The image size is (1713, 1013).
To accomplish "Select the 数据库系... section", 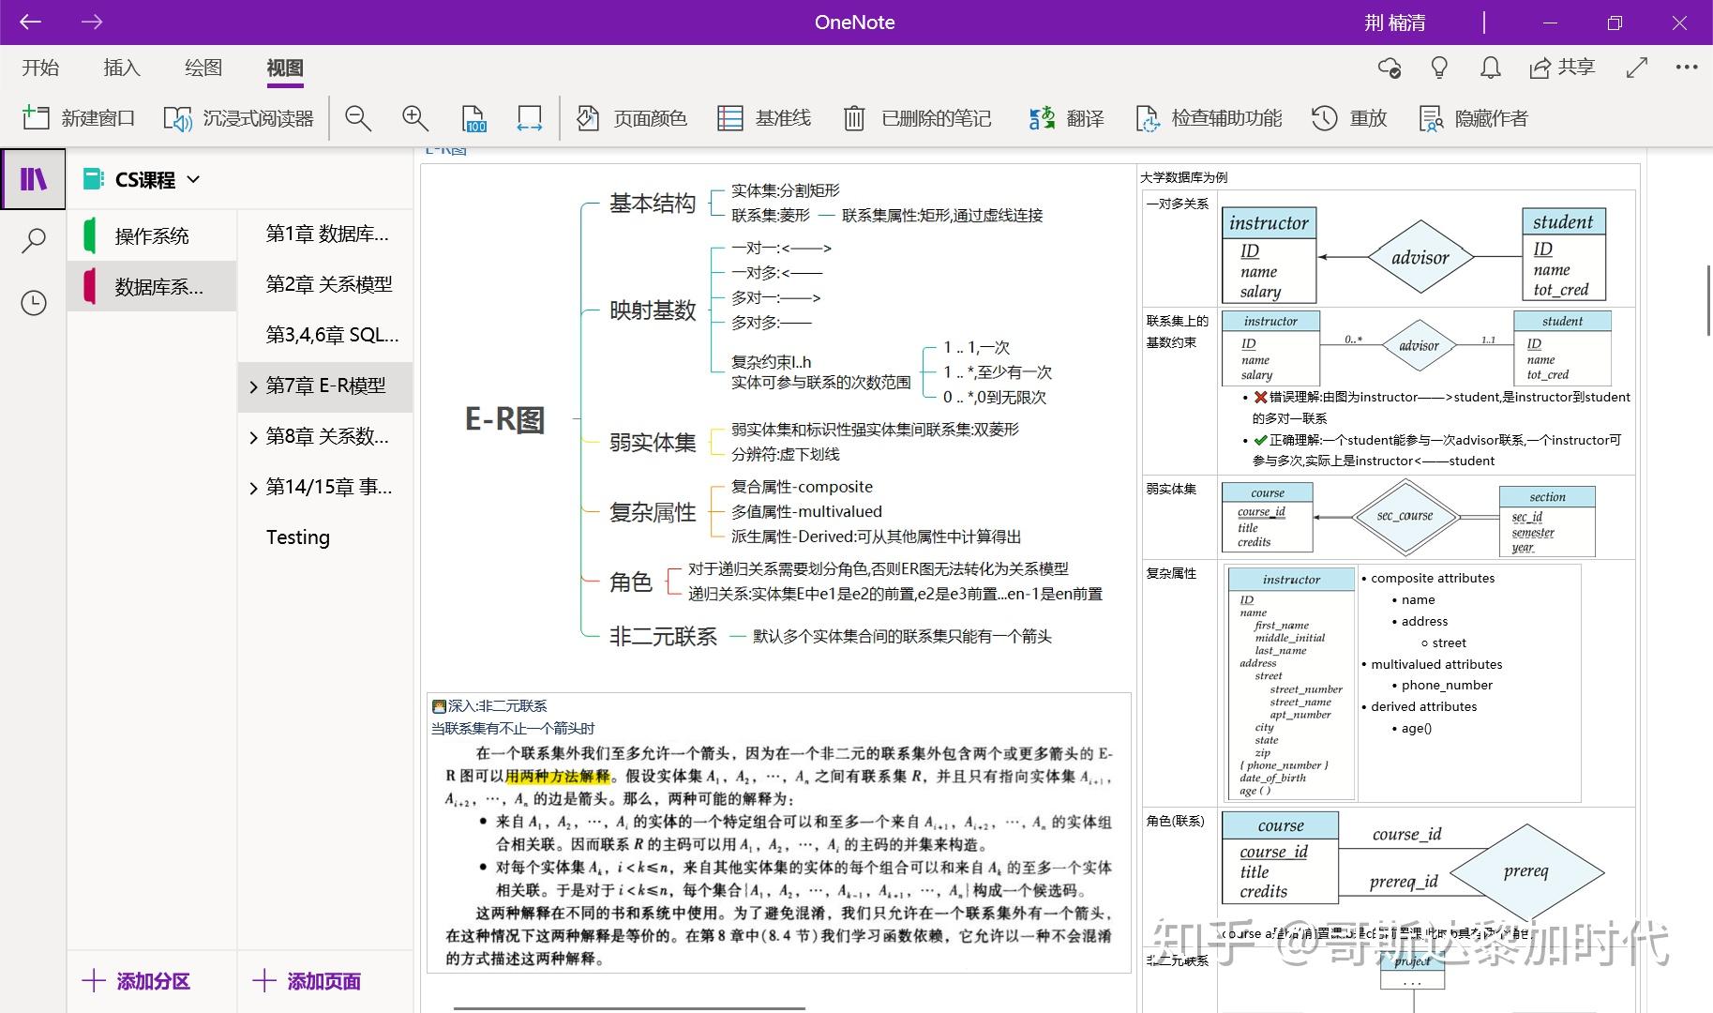I will pyautogui.click(x=152, y=286).
